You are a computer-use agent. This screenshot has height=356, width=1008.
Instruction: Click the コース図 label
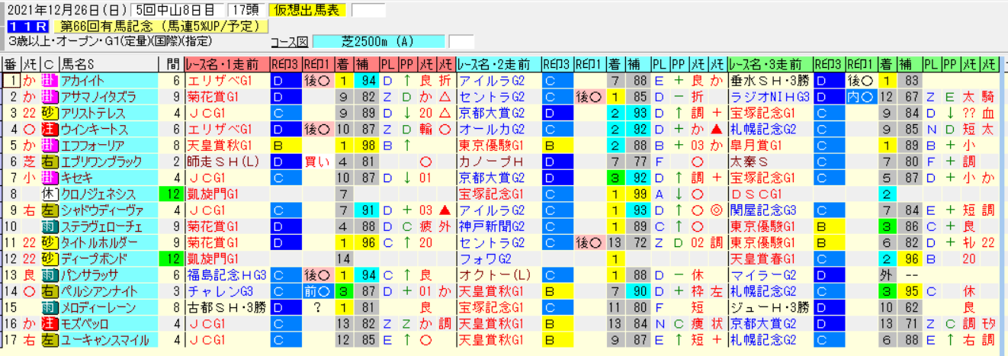(x=291, y=41)
